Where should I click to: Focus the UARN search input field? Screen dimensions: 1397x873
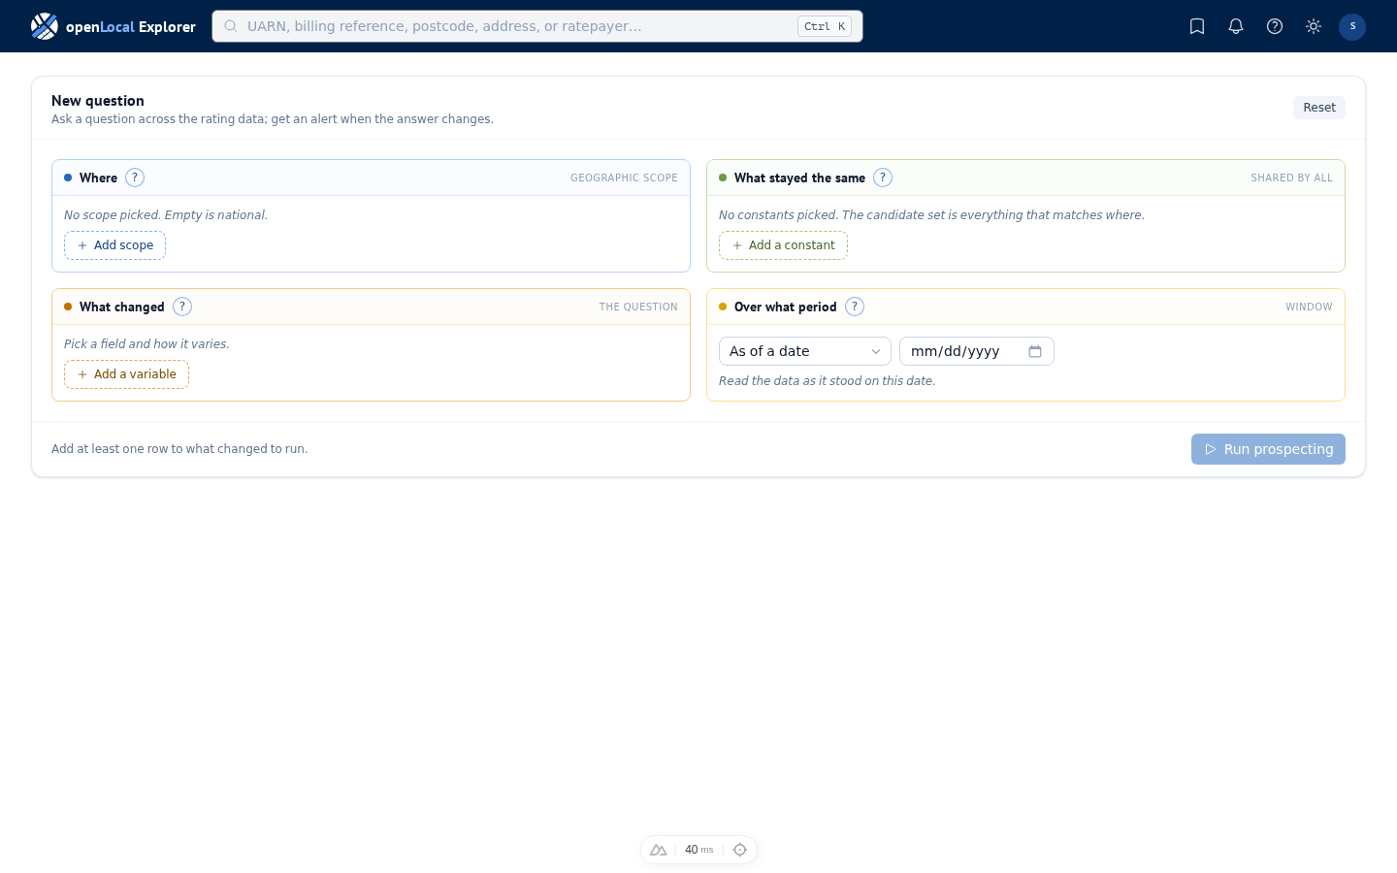(537, 26)
